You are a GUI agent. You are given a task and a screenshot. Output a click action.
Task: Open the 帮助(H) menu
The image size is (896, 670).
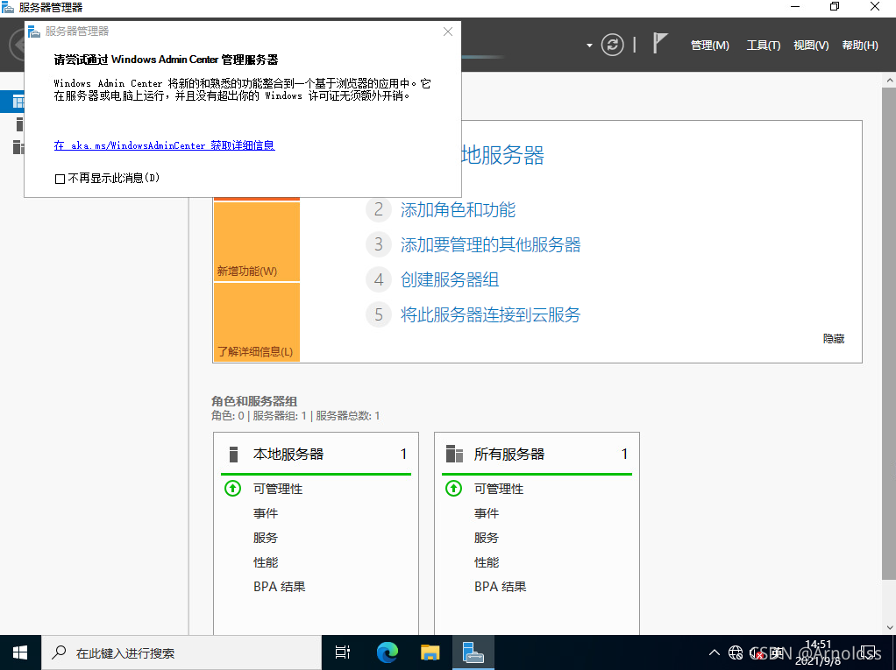tap(860, 45)
